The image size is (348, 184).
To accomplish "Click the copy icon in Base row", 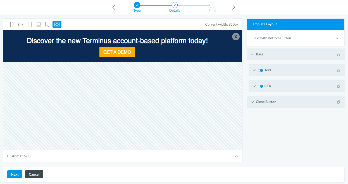I will point(339,55).
